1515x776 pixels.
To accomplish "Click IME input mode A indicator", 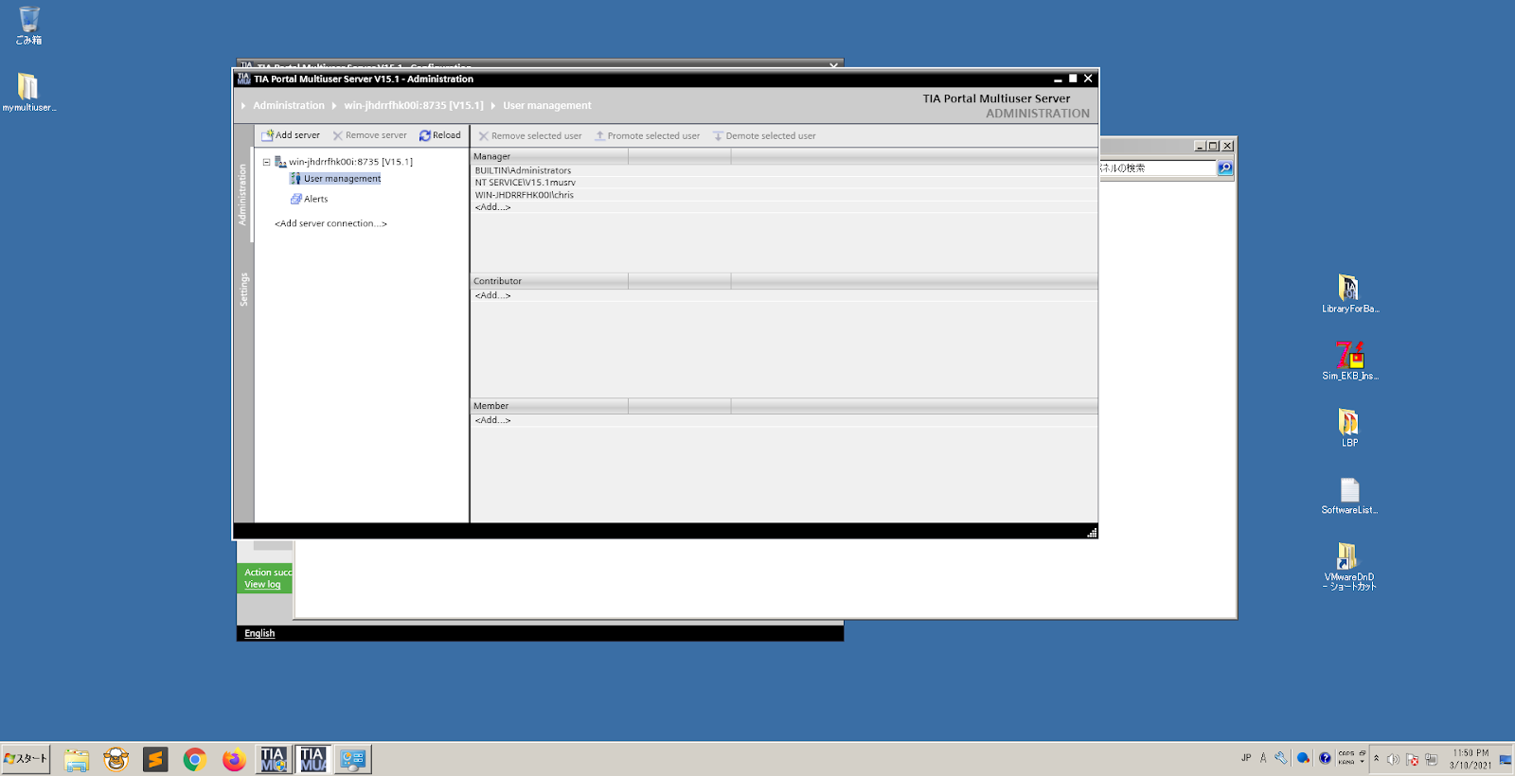I will tap(1263, 759).
